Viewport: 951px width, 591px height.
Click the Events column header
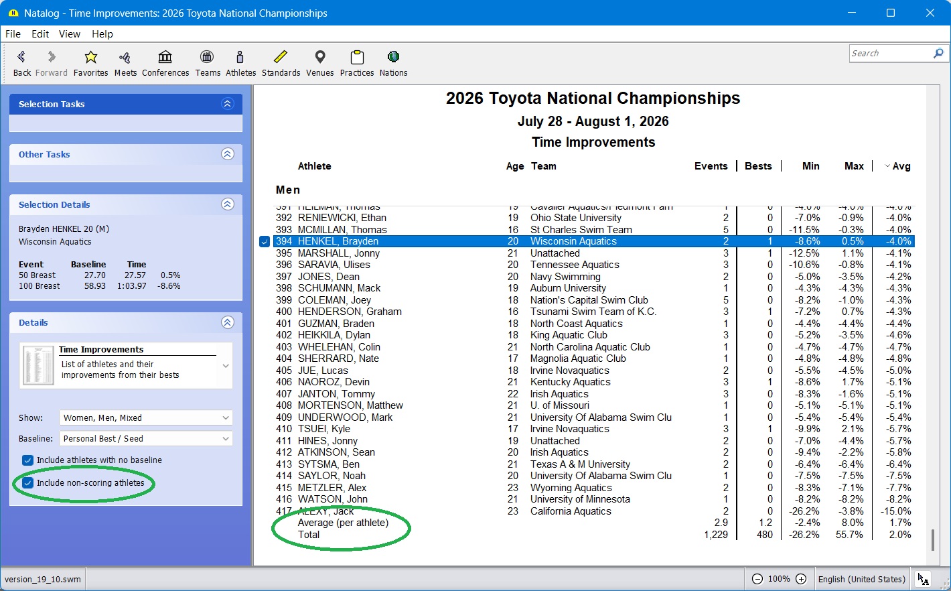click(x=711, y=166)
